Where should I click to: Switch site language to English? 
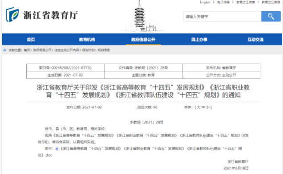pos(205,2)
